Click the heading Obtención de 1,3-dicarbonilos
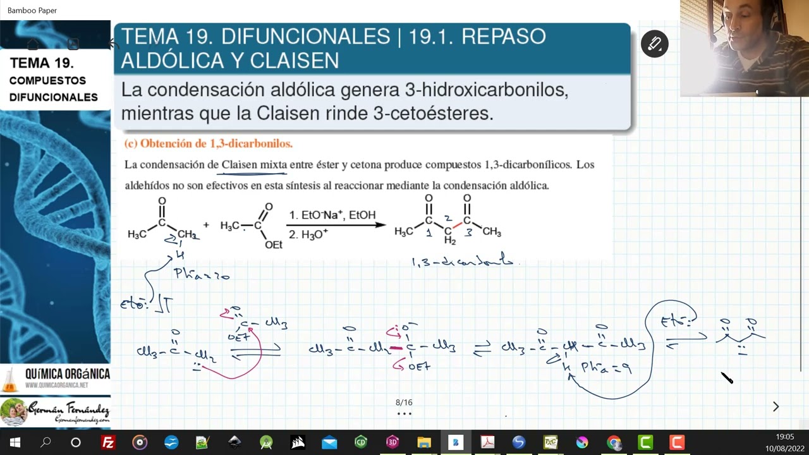This screenshot has height=455, width=809. 209,143
